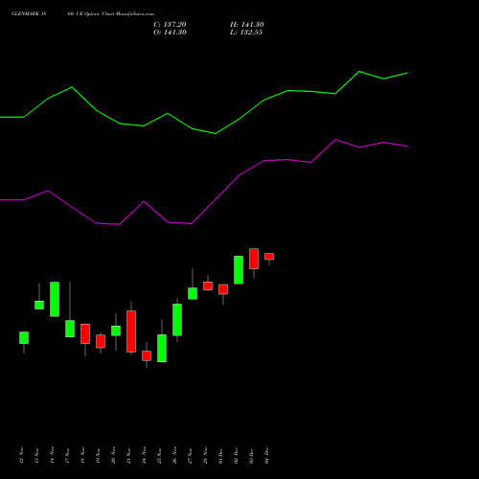479x479 pixels.
Task: Click the 19 Nov date label
Action: [x=98, y=455]
